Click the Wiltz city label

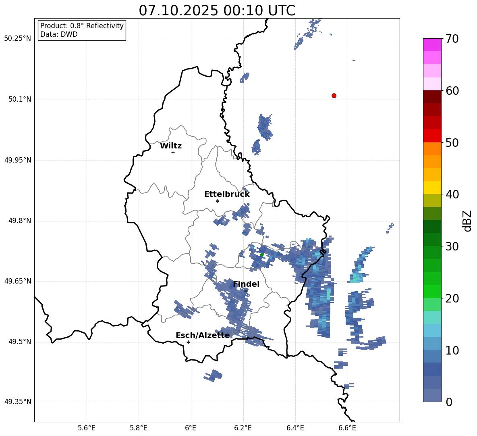coord(171,146)
